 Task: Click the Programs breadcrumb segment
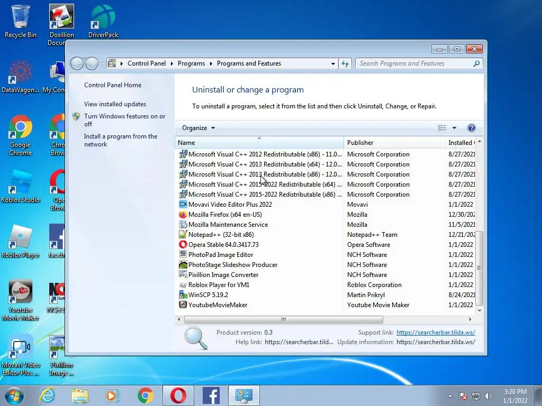tap(191, 63)
